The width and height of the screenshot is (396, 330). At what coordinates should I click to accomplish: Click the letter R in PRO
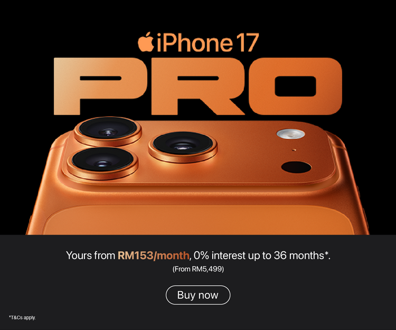[x=198, y=86]
